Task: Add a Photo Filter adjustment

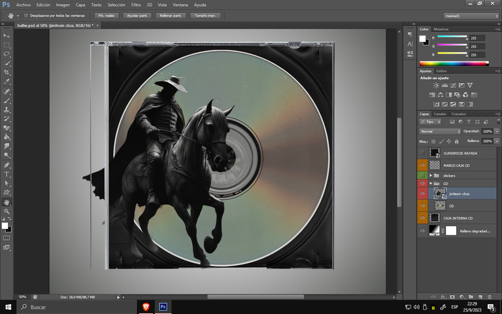Action: (457, 95)
